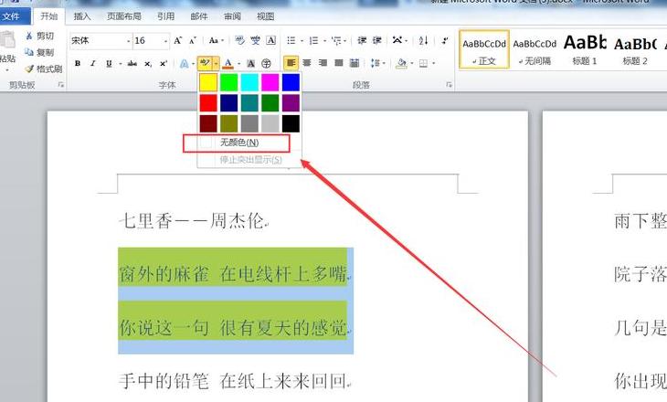Open the bullets list dropdown

[302, 41]
